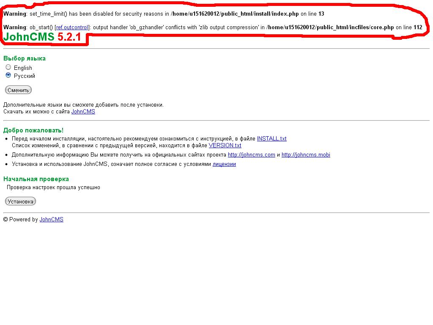
Task: Click the 'Начальная проверка' heading
Action: [36, 179]
